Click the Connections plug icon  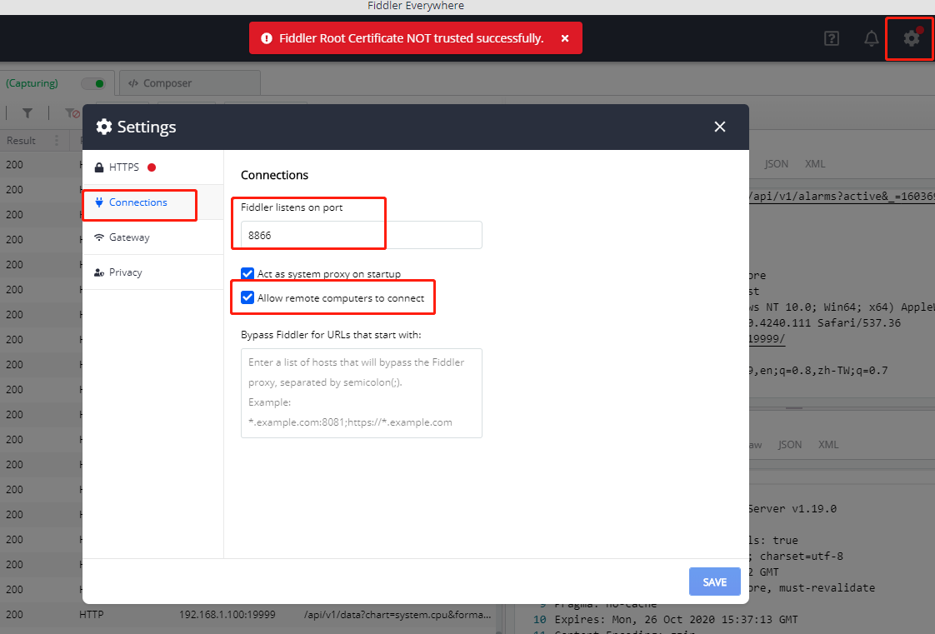[x=99, y=202]
